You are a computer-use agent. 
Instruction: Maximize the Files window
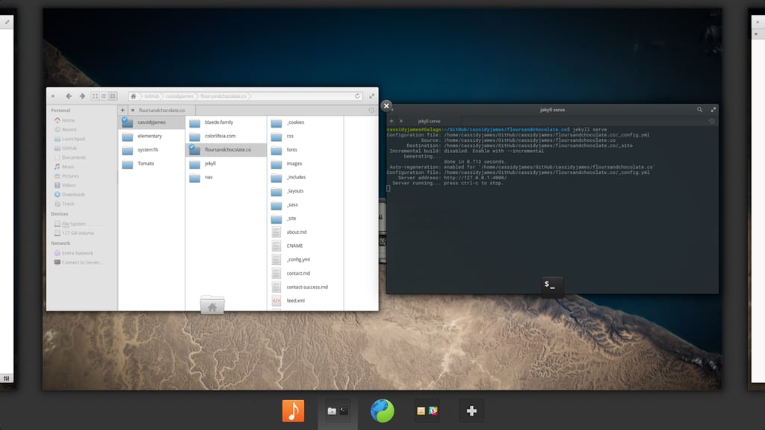(x=372, y=96)
